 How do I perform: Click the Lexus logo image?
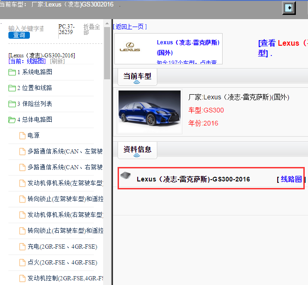pos(130,47)
